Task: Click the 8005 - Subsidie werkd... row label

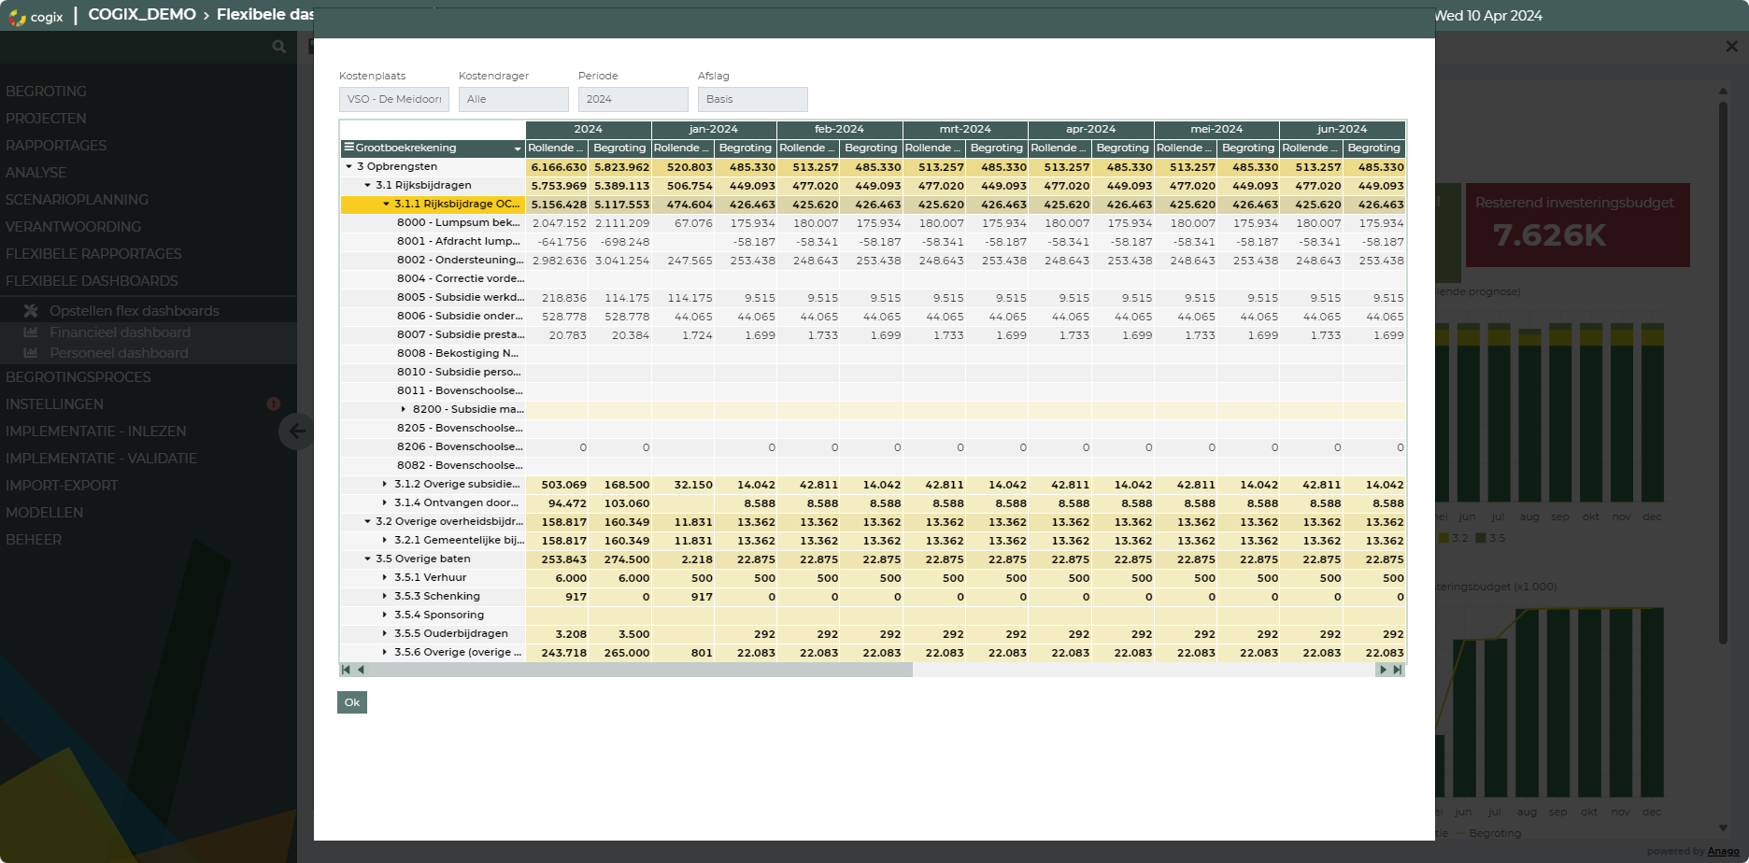Action: pyautogui.click(x=461, y=297)
